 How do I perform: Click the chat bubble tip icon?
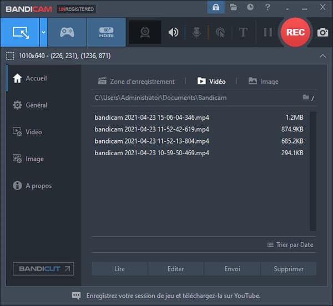(76, 295)
